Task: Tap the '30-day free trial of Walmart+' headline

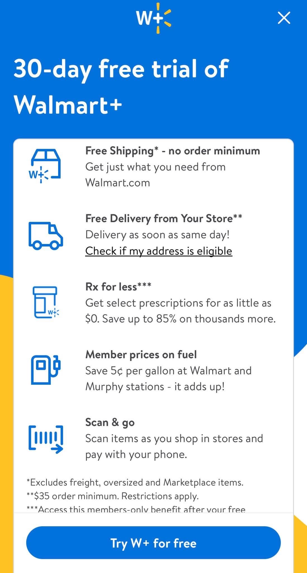Action: pyautogui.click(x=121, y=87)
